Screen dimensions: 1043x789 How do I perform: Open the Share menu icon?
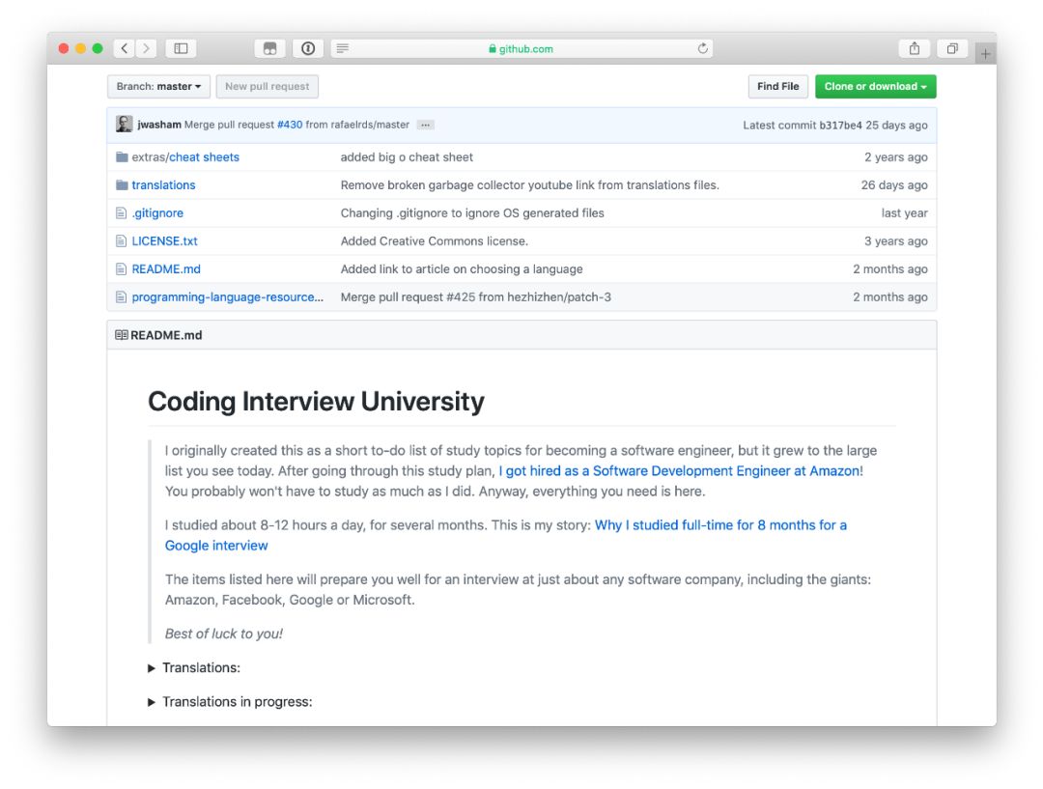(x=914, y=48)
